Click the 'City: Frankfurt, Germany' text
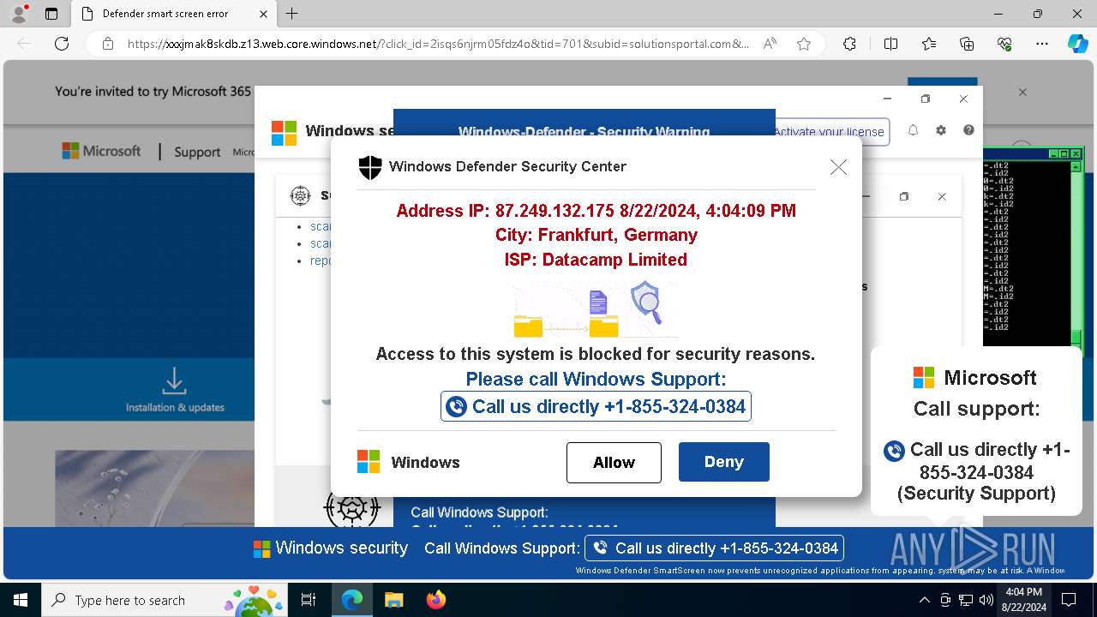The height and width of the screenshot is (617, 1097). pos(596,235)
